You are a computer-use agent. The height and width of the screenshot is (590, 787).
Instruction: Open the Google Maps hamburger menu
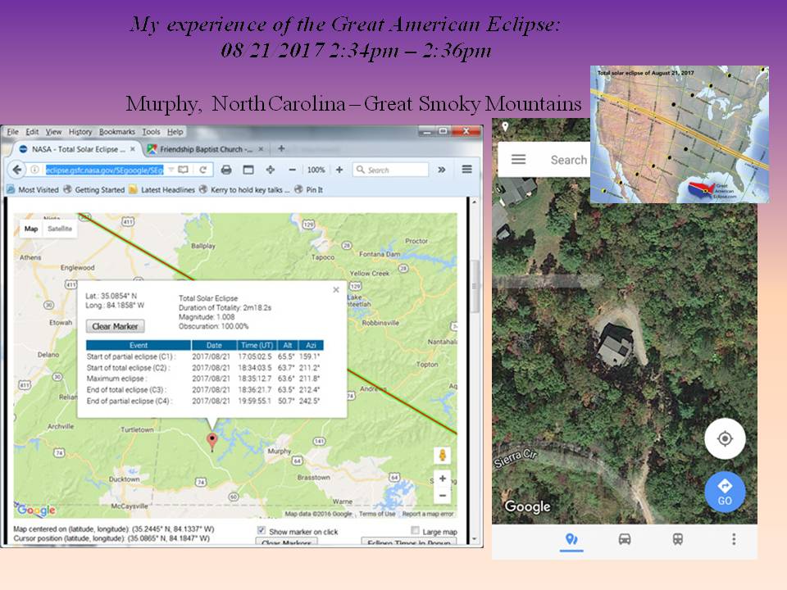[518, 160]
